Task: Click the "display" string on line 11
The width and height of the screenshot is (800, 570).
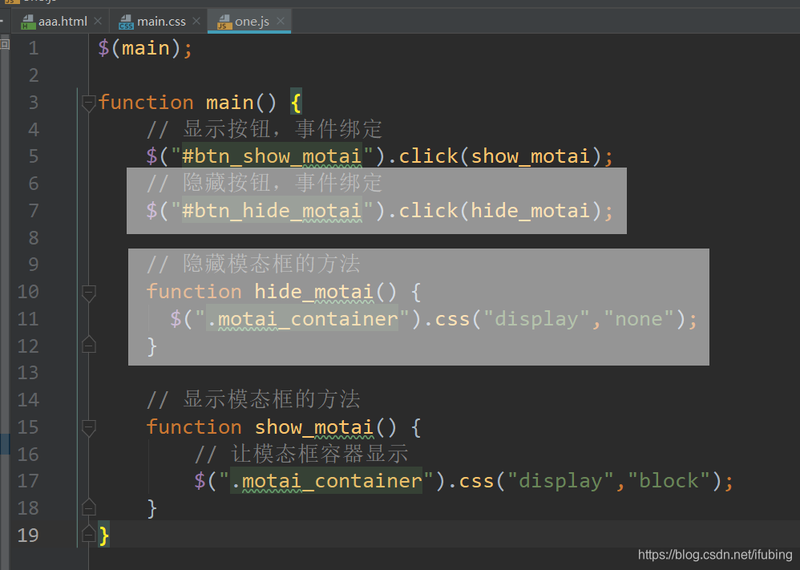Action: (x=536, y=319)
